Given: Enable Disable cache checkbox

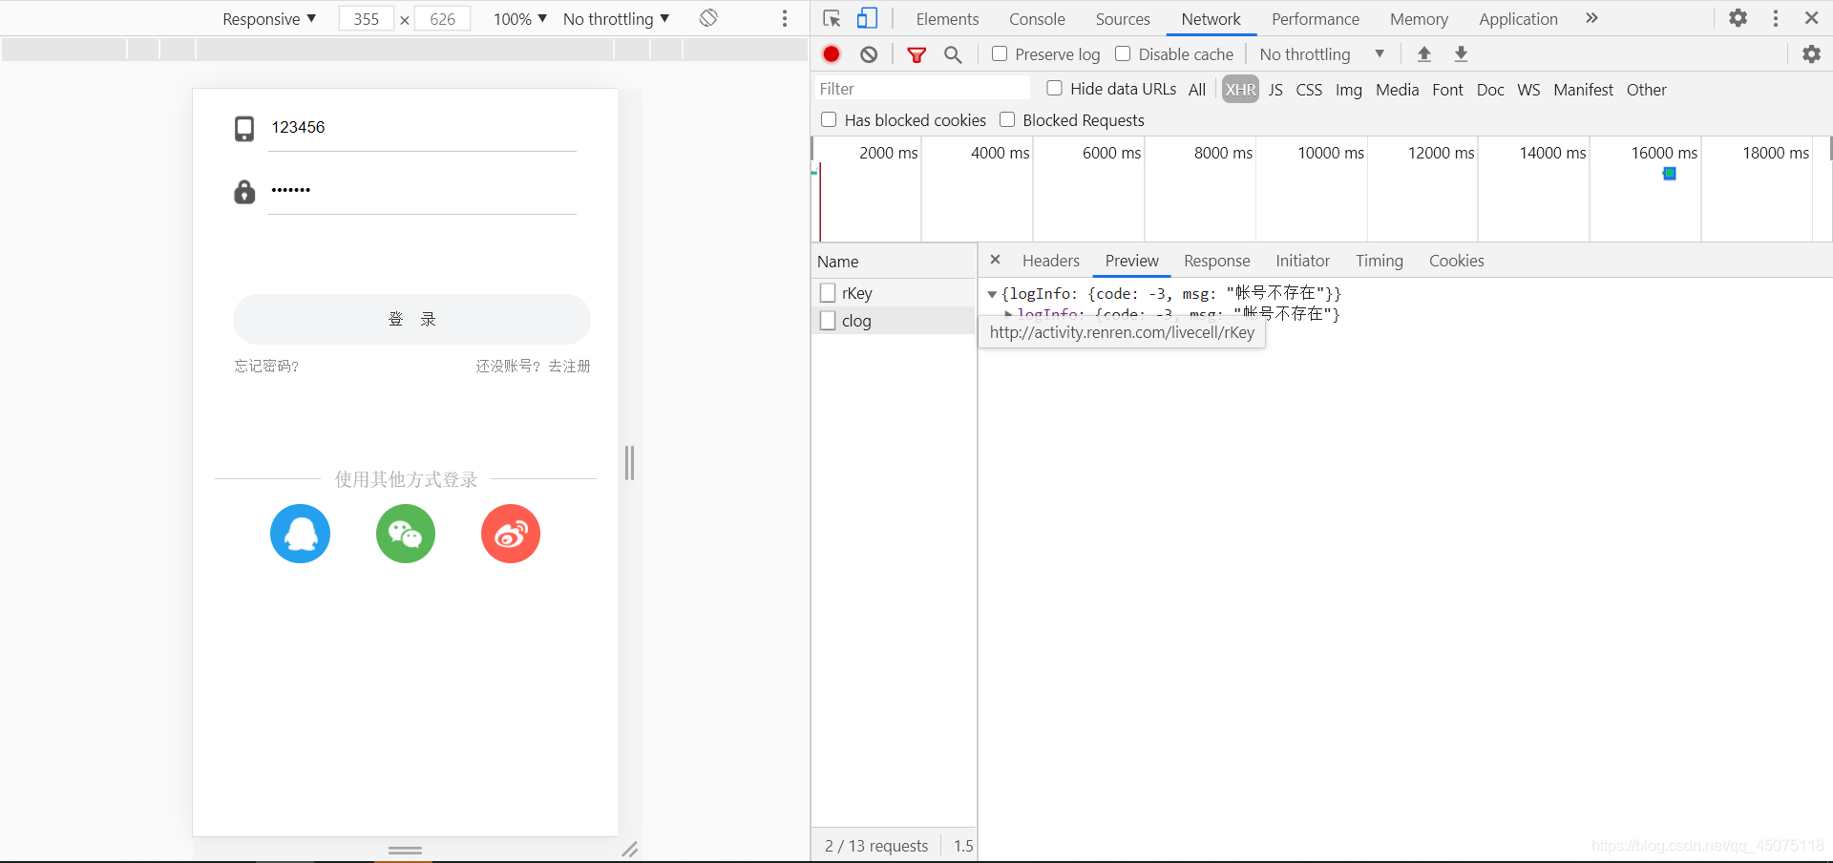Looking at the screenshot, I should click(x=1123, y=53).
